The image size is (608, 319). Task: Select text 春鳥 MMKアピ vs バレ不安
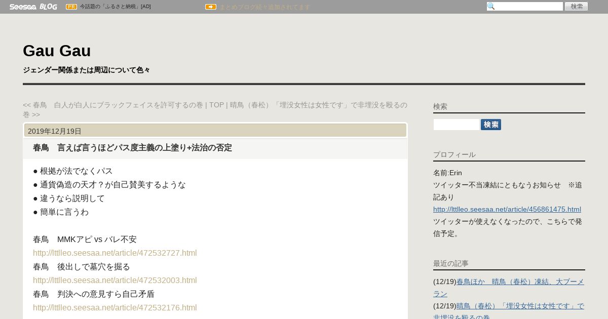point(85,240)
